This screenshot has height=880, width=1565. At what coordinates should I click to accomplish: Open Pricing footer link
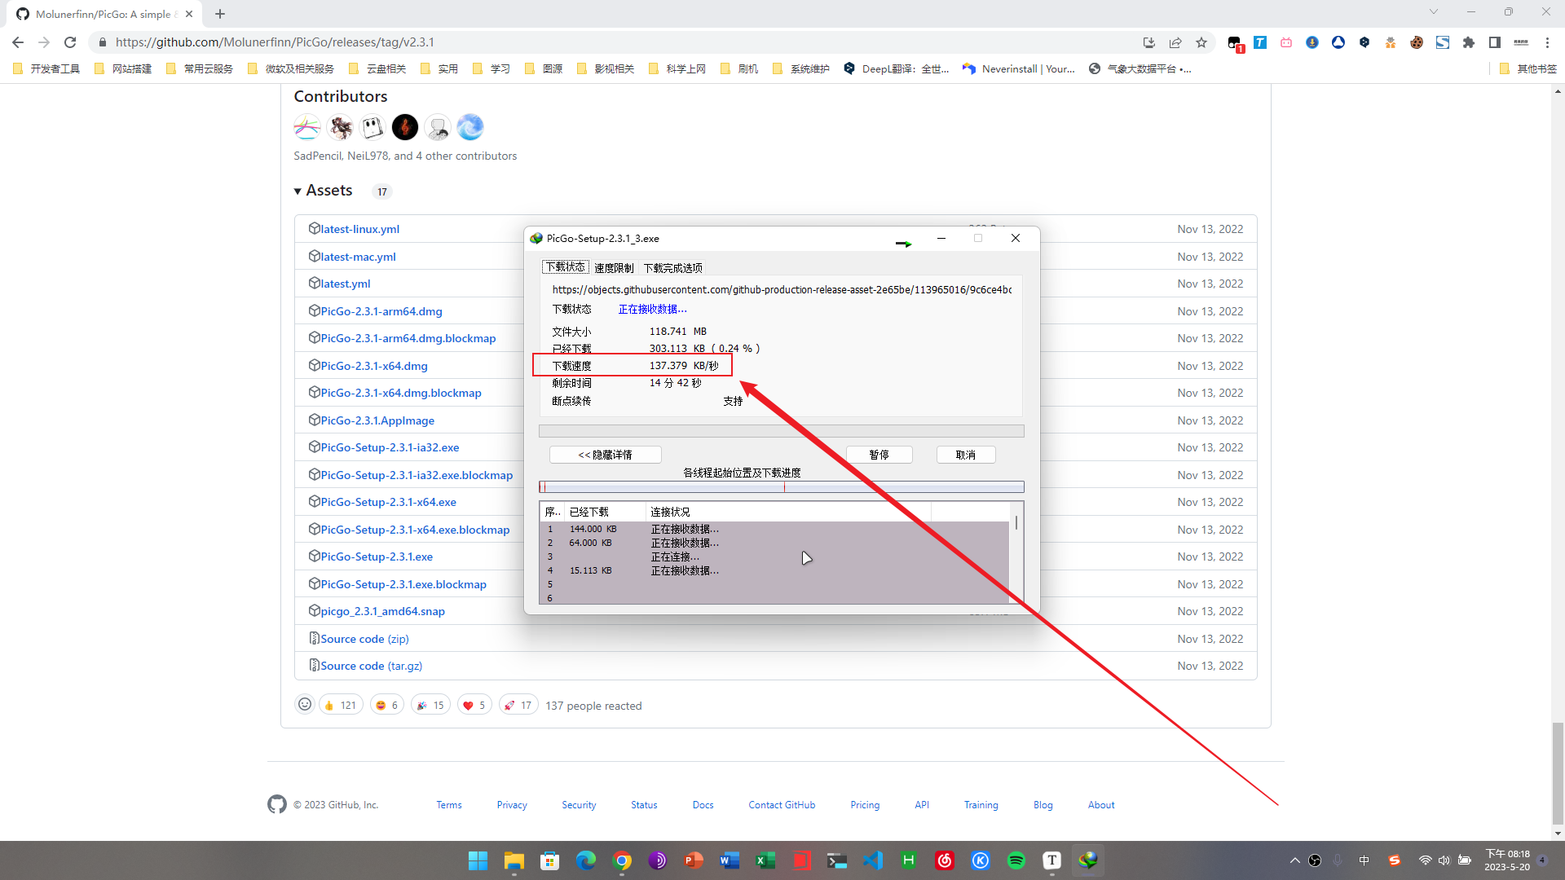pyautogui.click(x=865, y=805)
